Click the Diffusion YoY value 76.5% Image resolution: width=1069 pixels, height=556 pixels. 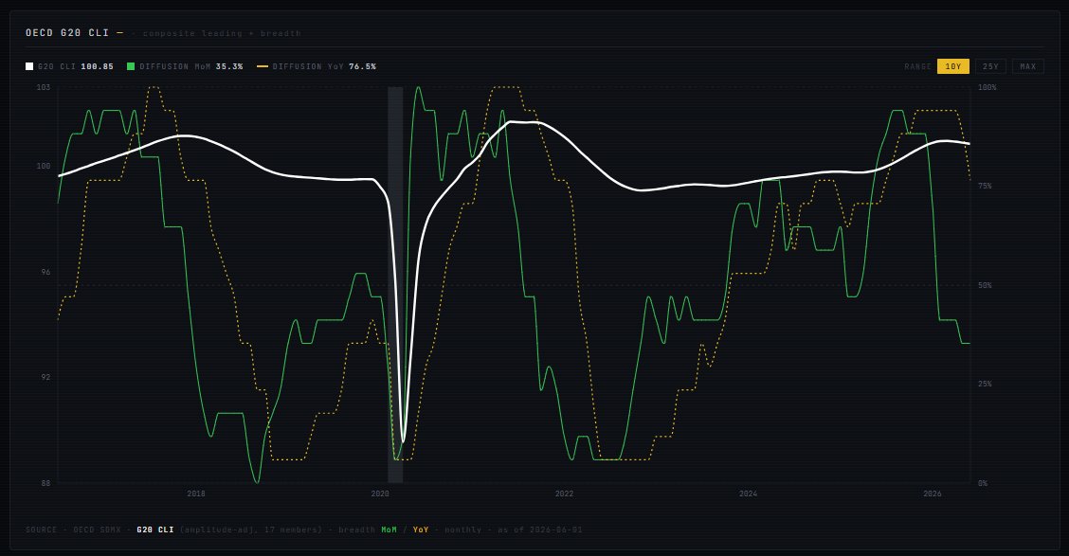click(x=362, y=66)
